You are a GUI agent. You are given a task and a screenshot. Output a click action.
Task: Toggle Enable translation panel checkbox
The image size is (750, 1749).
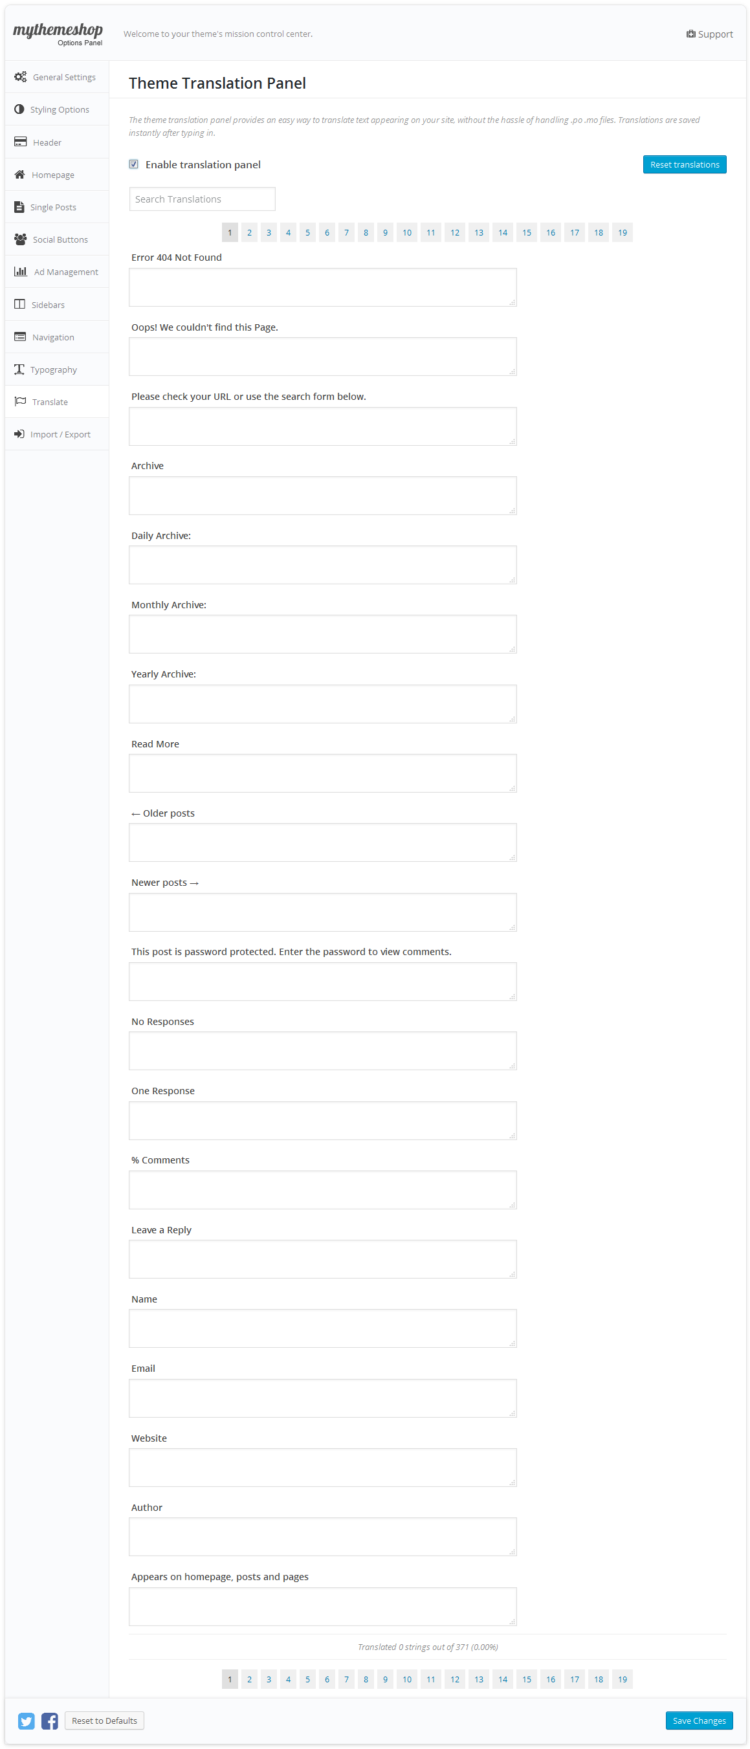[x=134, y=164]
